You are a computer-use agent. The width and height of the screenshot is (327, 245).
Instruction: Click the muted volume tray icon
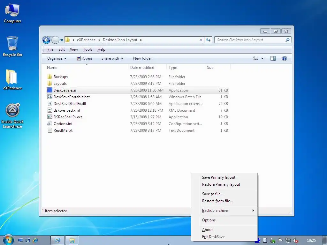(x=295, y=241)
